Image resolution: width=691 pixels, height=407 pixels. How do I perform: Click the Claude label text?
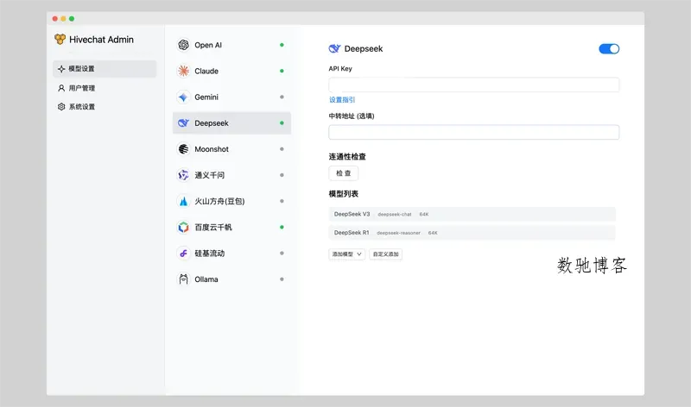pyautogui.click(x=206, y=71)
